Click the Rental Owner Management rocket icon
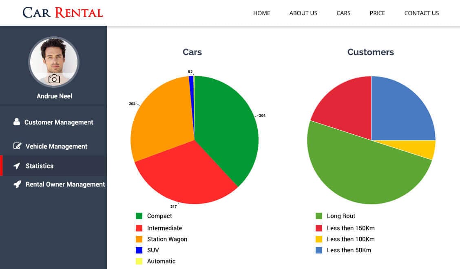 (x=17, y=184)
